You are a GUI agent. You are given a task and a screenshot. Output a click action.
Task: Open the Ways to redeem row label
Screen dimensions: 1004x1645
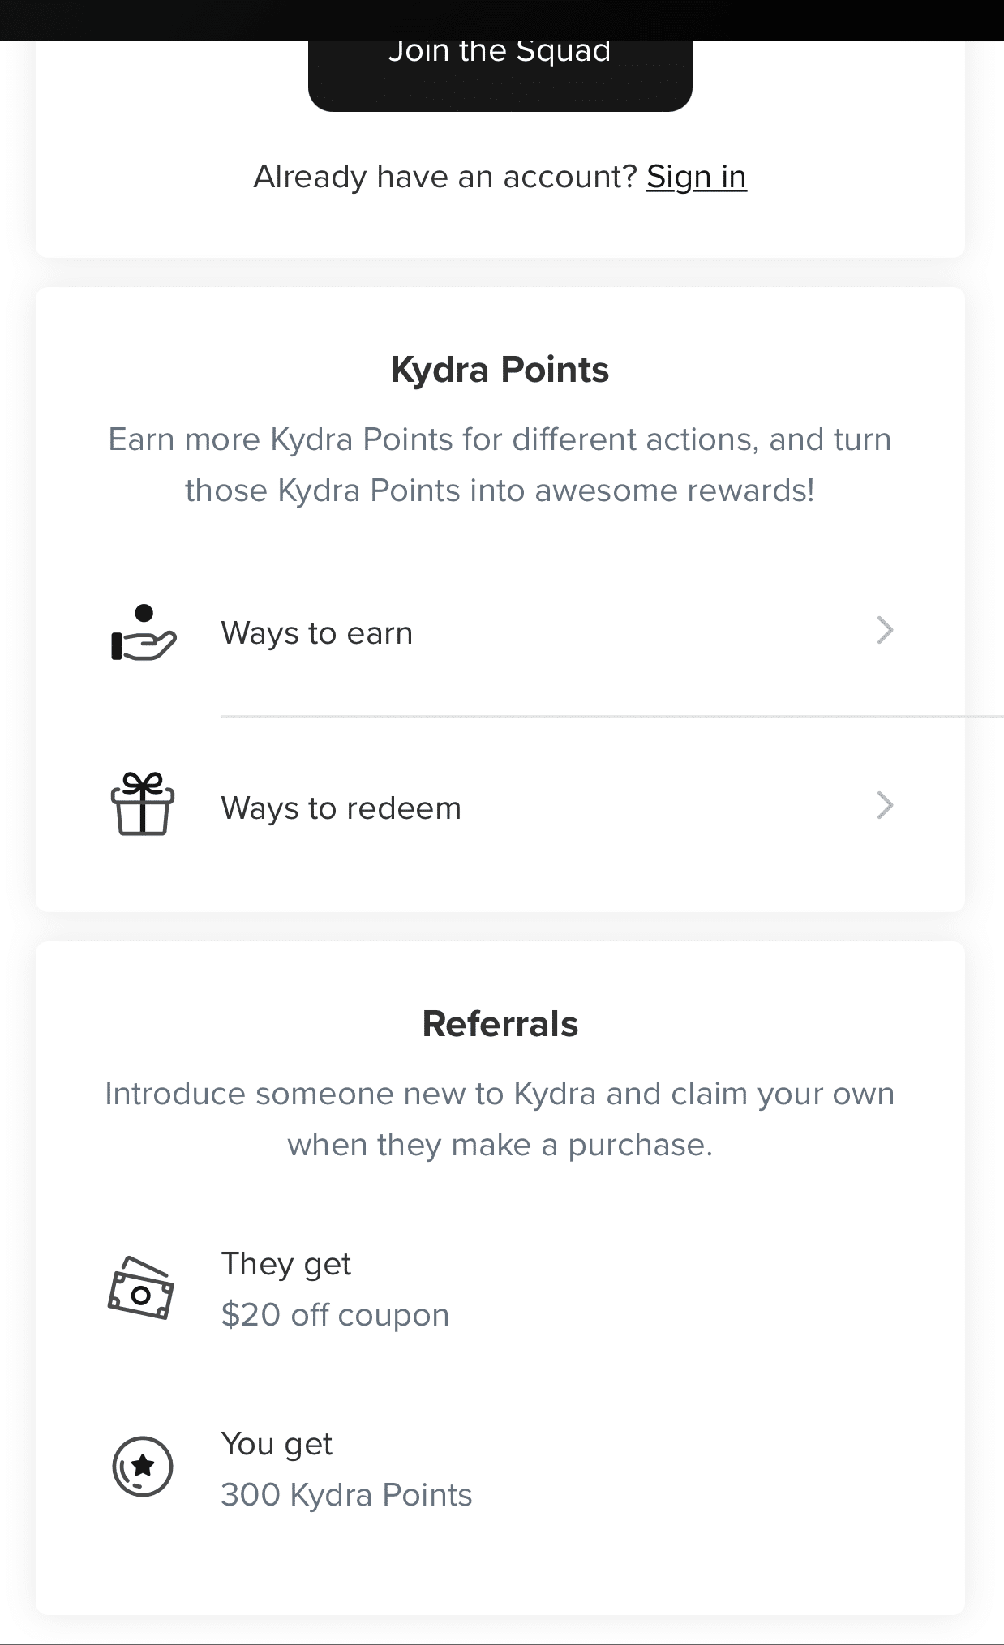pyautogui.click(x=341, y=808)
